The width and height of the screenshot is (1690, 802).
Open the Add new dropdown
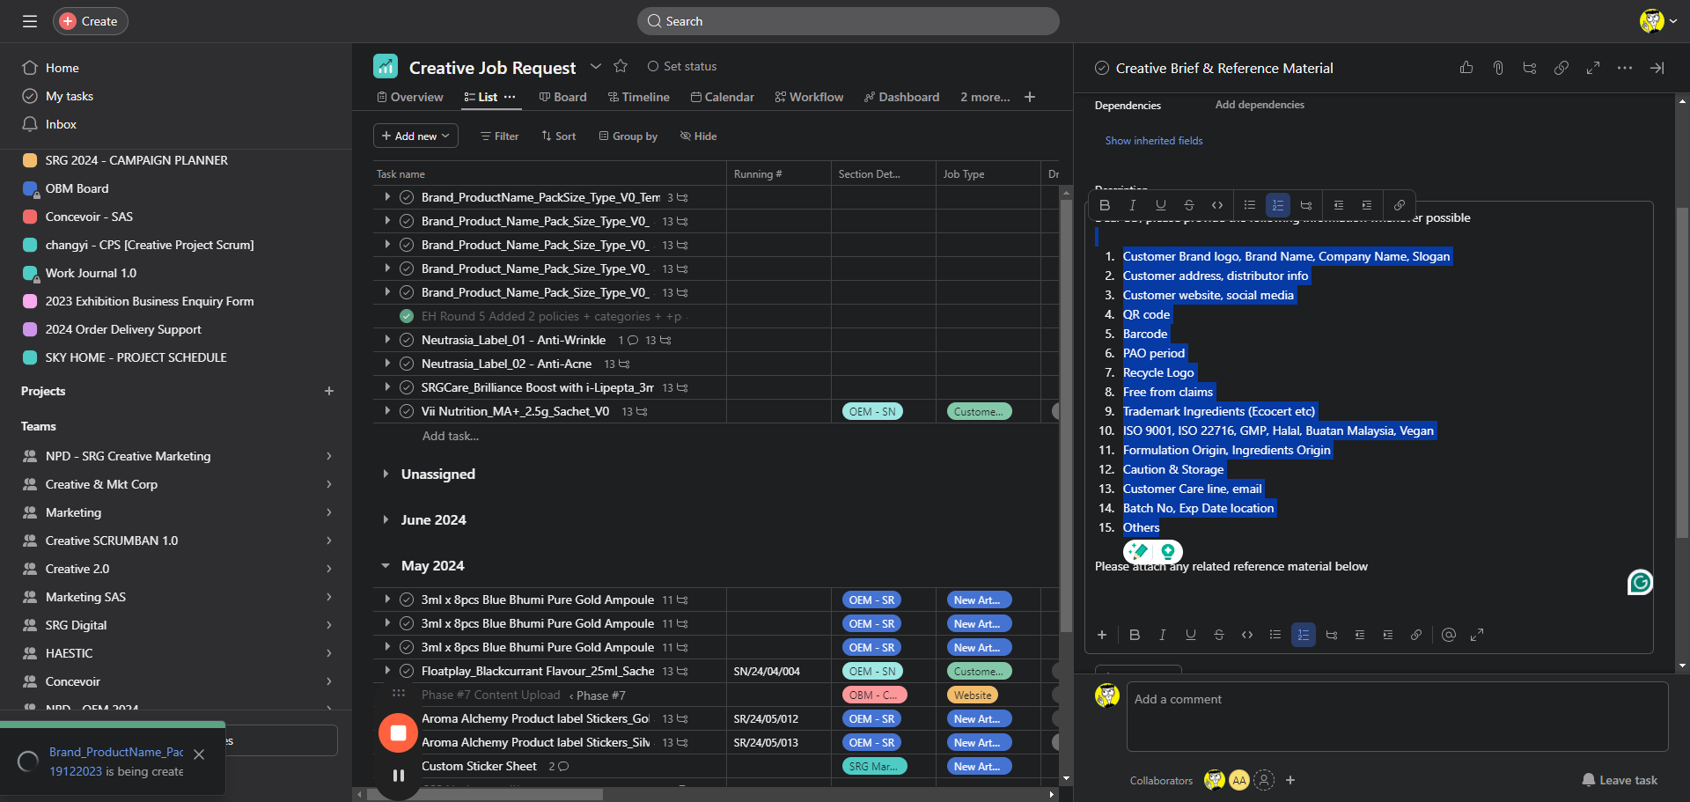(x=415, y=136)
